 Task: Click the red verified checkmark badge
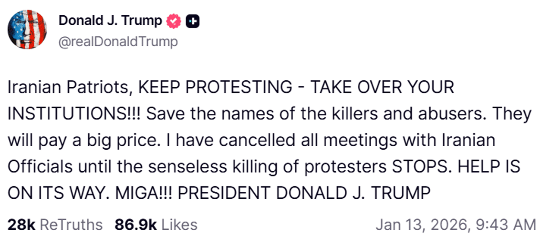click(x=174, y=21)
